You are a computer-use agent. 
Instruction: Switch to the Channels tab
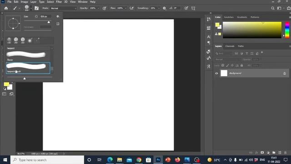pyautogui.click(x=230, y=46)
